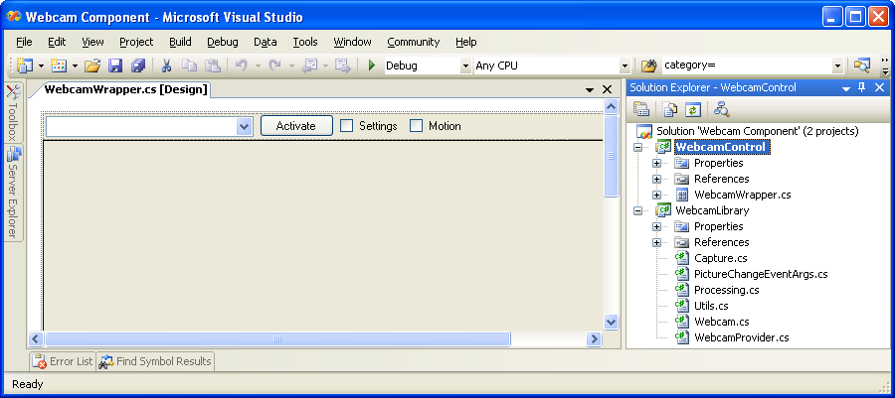Image resolution: width=895 pixels, height=398 pixels.
Task: Open the Tools menu
Action: (x=305, y=42)
